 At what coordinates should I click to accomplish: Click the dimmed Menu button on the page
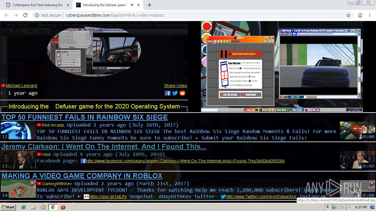coord(44,31)
